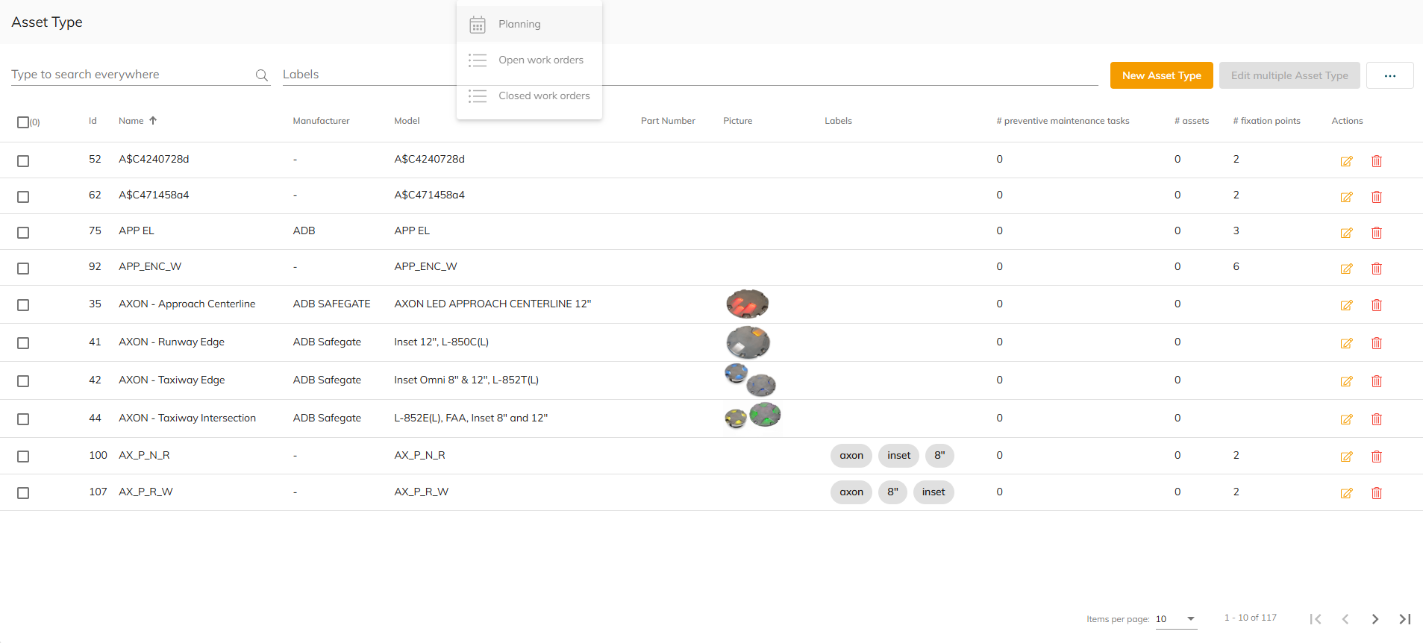Open the AXON Taxiway Edge picture thumbnail

[750, 380]
